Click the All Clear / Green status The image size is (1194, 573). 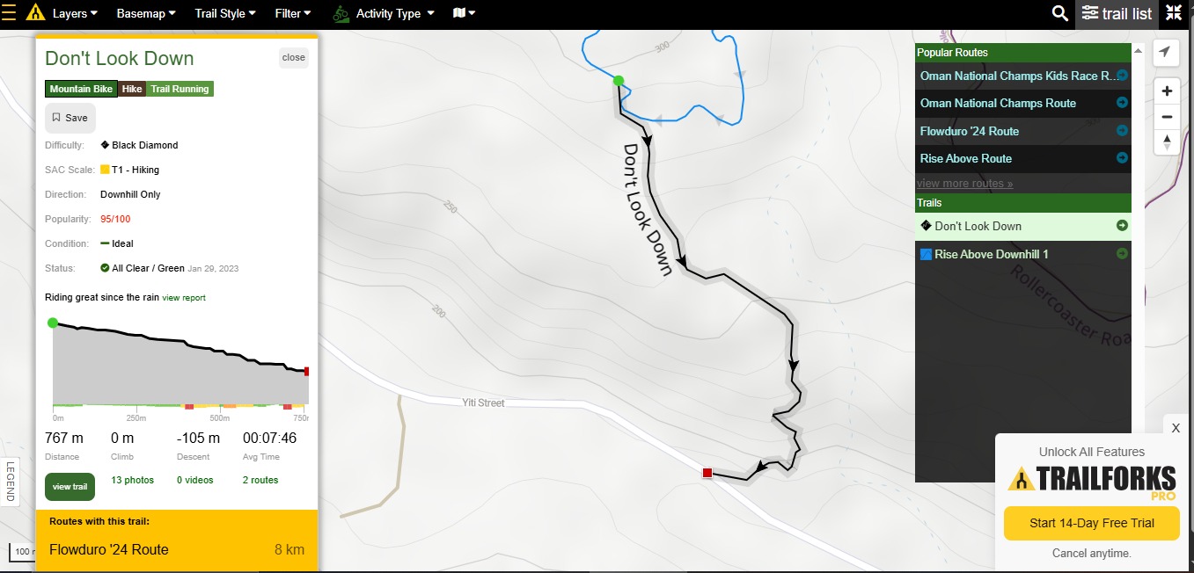click(x=143, y=268)
